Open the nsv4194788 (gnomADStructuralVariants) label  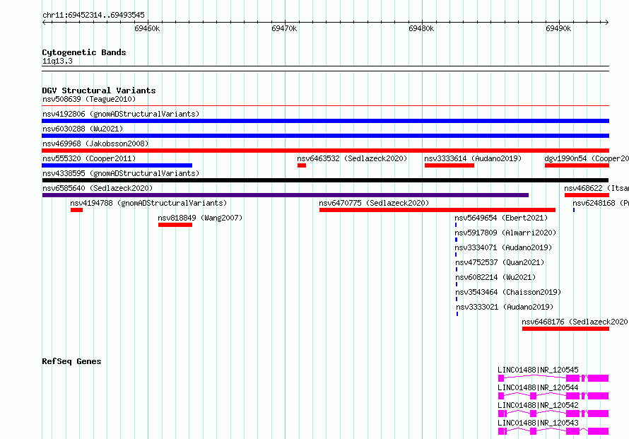coord(148,203)
